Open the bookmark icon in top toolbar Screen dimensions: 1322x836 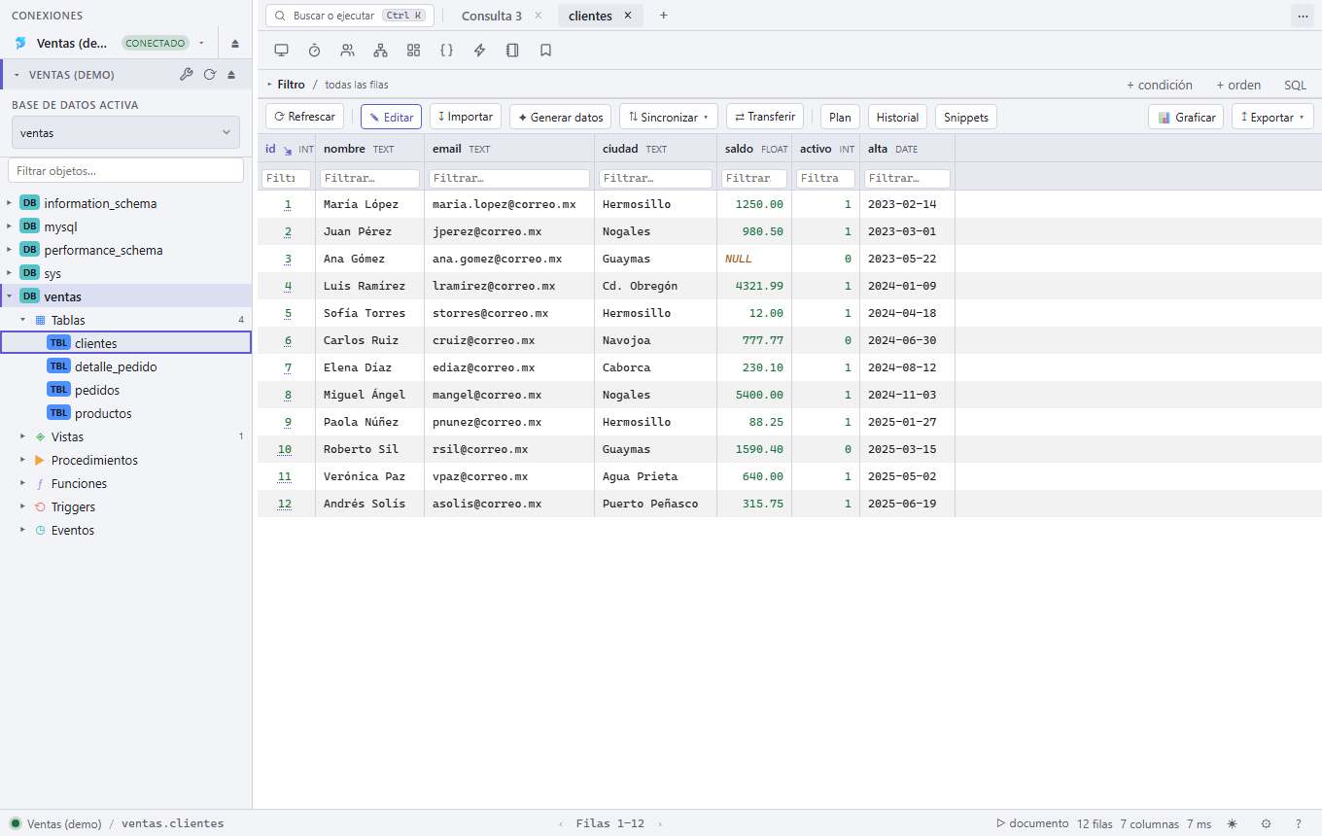coord(546,51)
